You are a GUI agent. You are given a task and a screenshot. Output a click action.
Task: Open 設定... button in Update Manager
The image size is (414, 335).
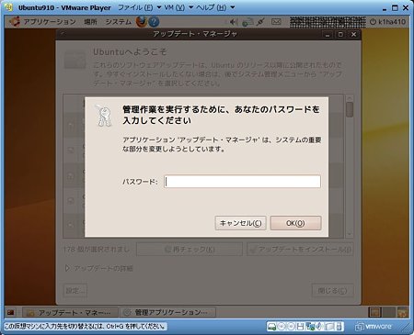[75, 290]
